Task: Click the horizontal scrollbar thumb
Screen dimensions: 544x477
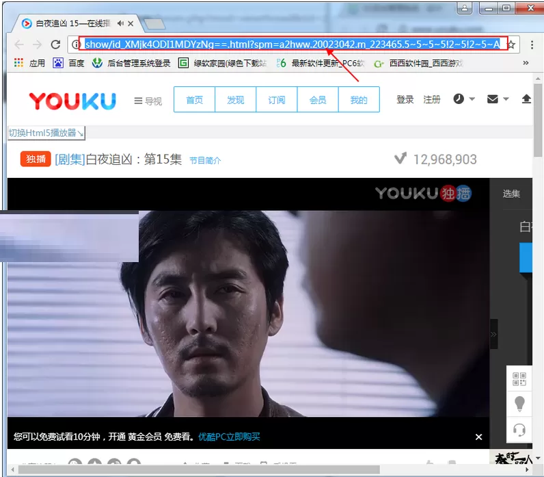Action: tap(199, 469)
